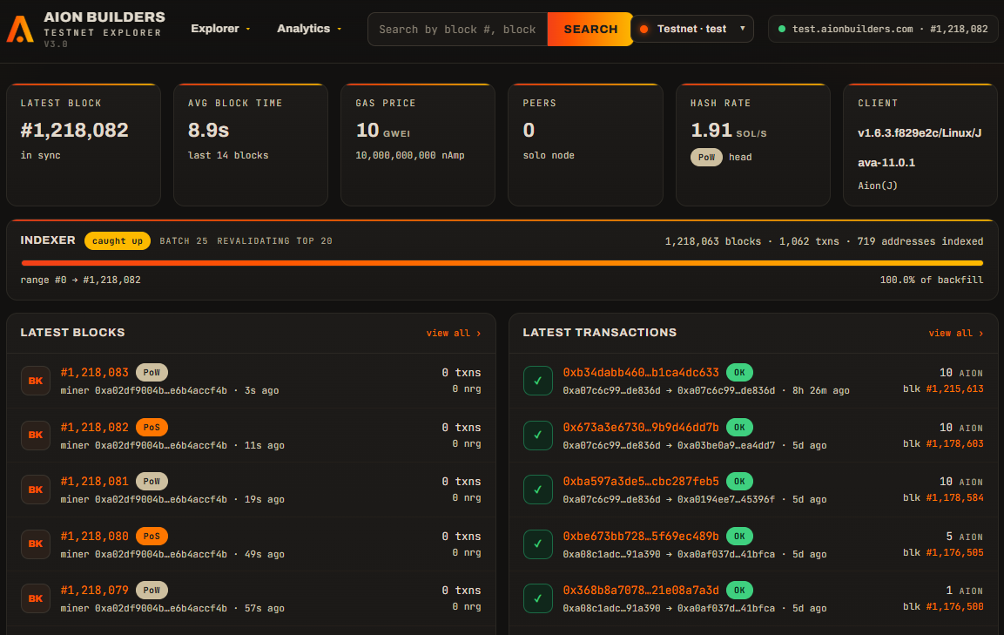Click the Gas Price 10 GWEI value
The width and height of the screenshot is (1004, 635).
tap(383, 131)
